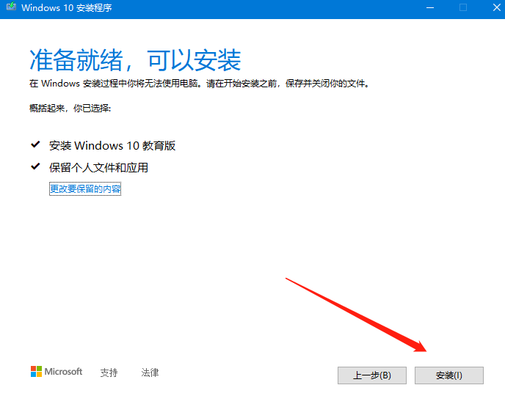The width and height of the screenshot is (505, 396).
Task: Click the 安装(I) install button
Action: (x=448, y=375)
